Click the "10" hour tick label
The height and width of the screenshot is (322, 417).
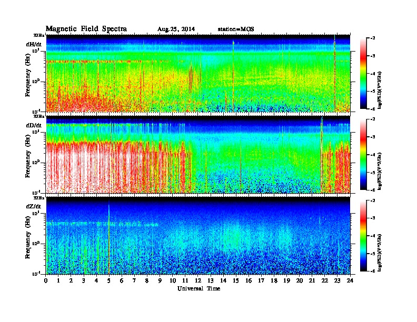[173, 281]
